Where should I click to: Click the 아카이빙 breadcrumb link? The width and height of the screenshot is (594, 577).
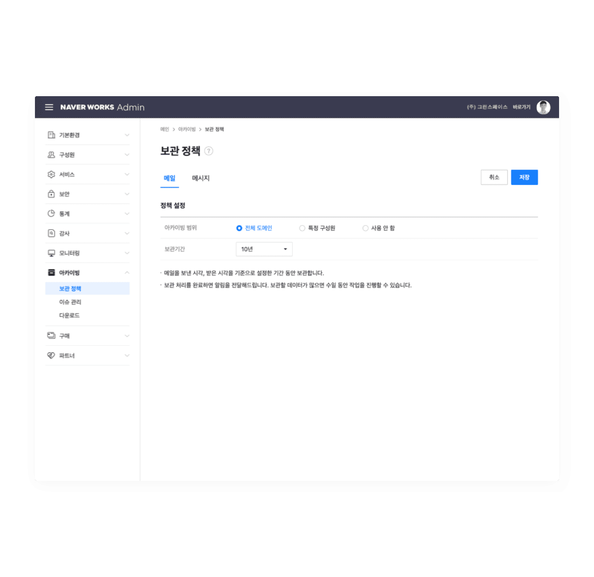coord(187,129)
